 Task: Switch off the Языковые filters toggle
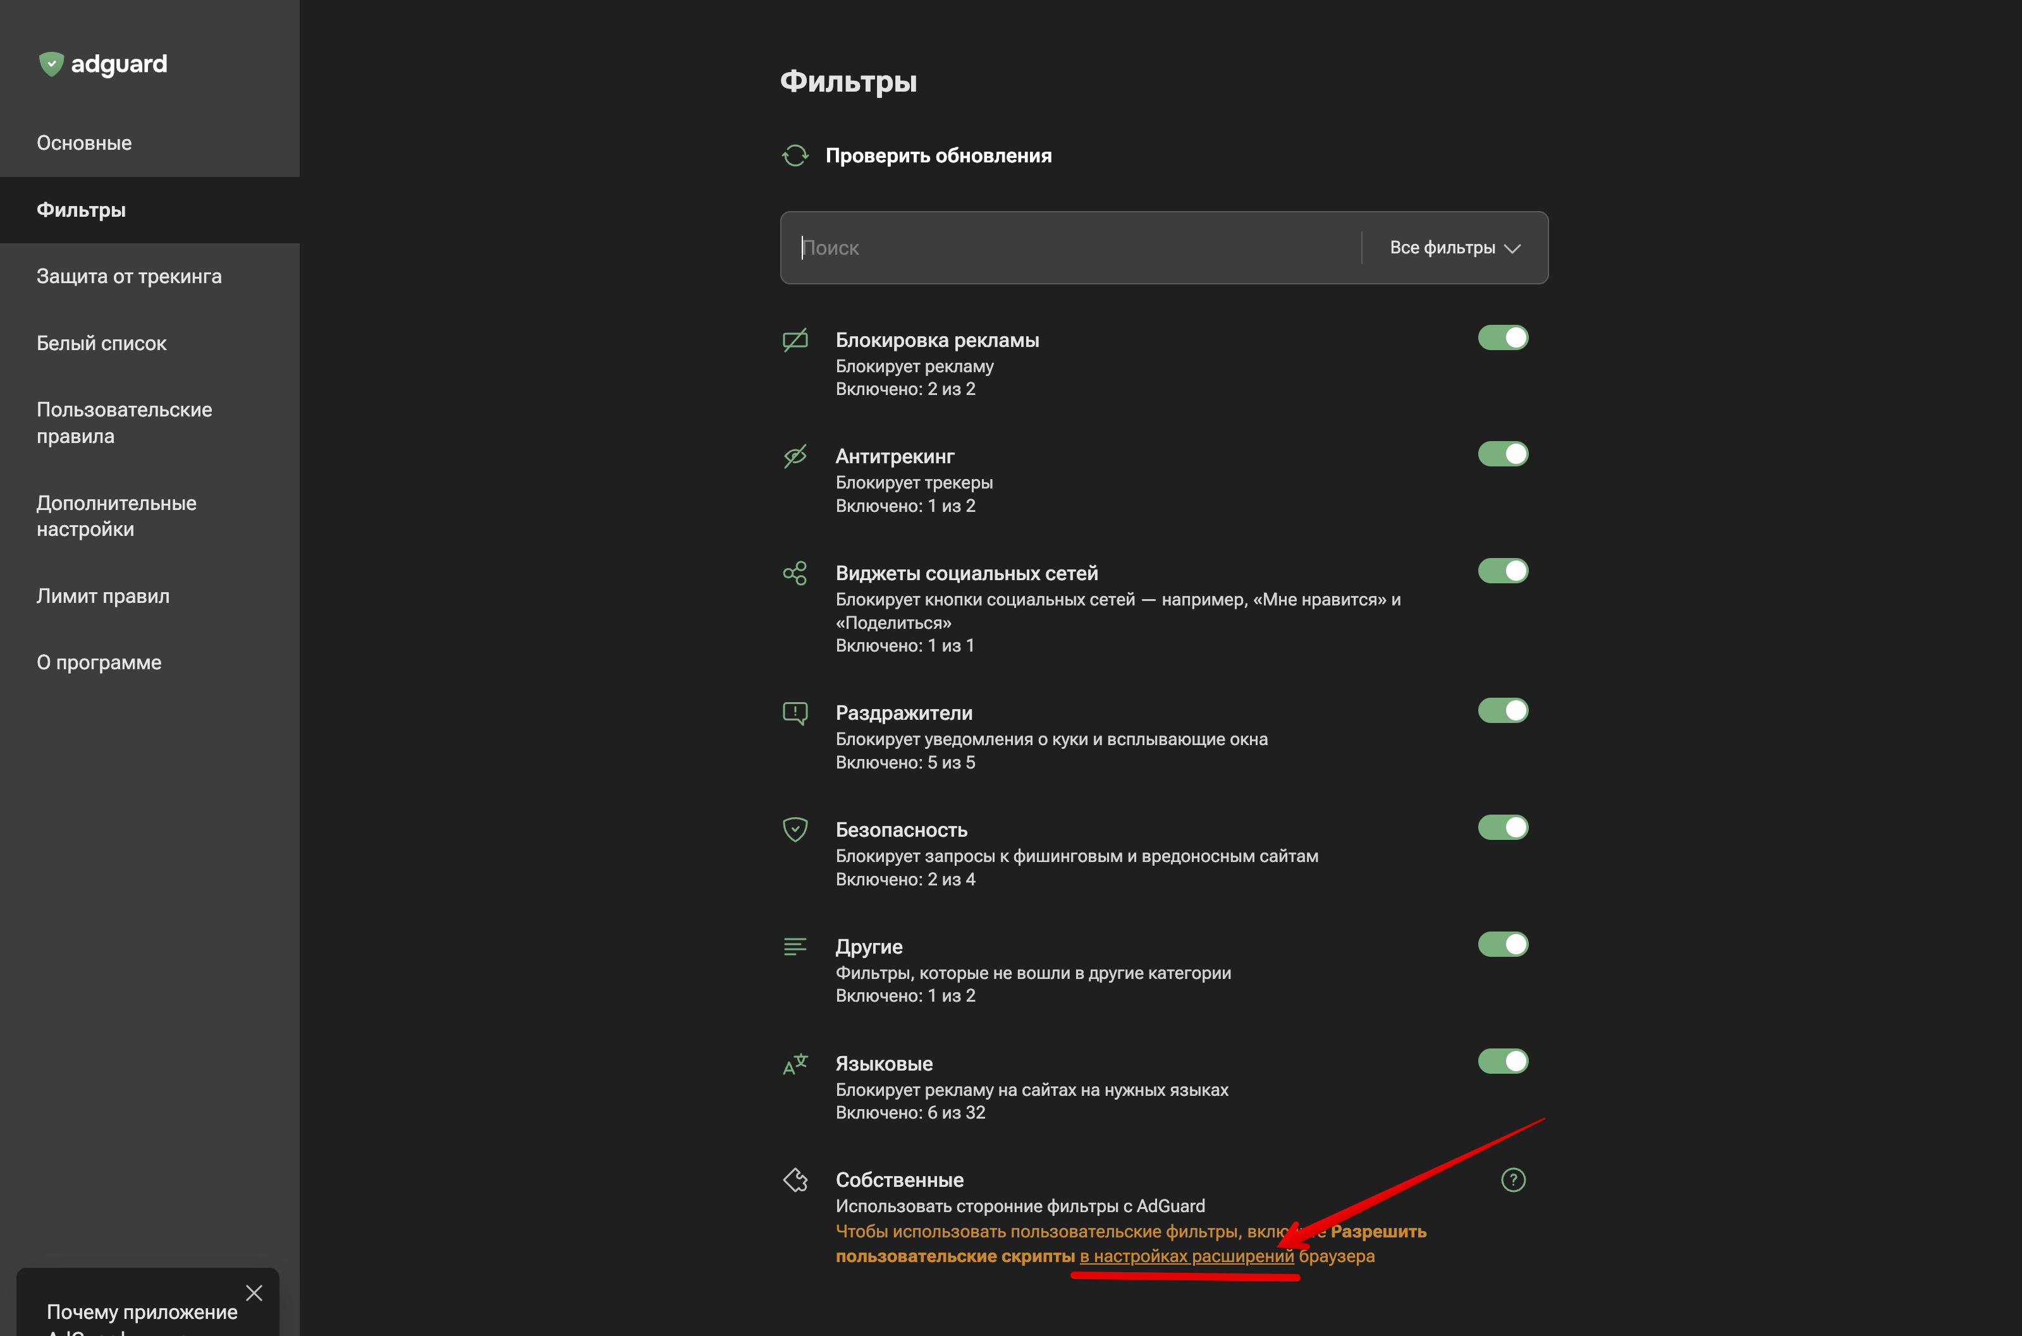tap(1502, 1062)
